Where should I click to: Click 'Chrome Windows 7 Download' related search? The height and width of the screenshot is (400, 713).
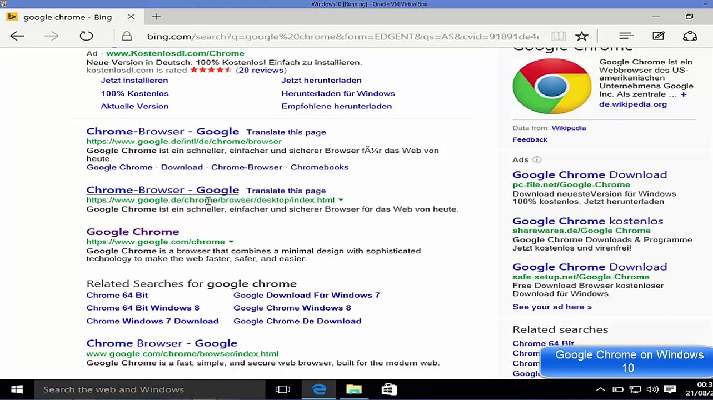(152, 321)
